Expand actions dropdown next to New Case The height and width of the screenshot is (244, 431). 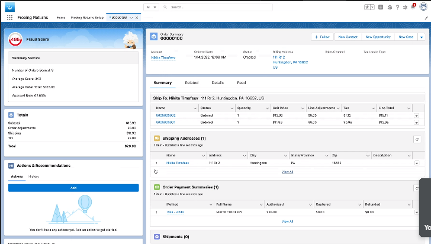pos(421,37)
